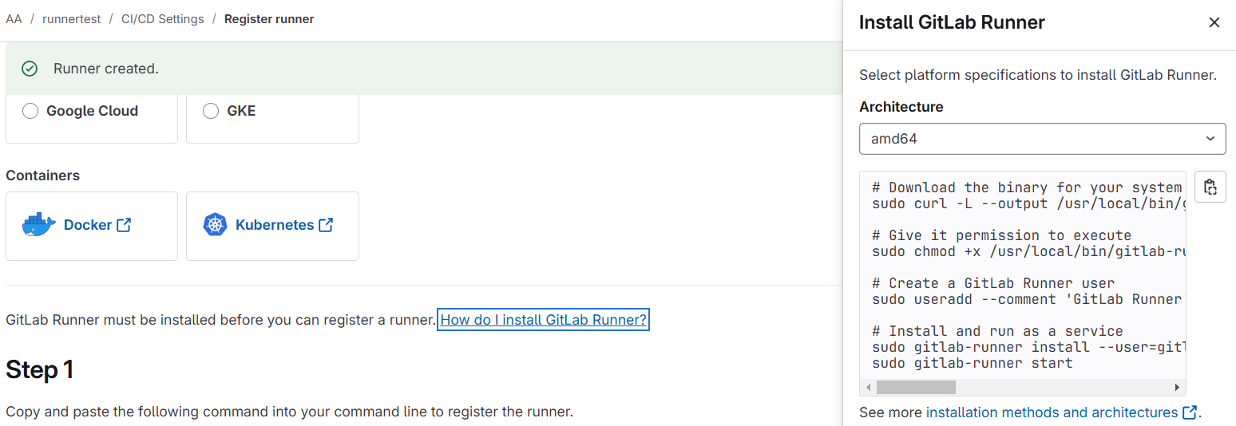Select the Google Cloud radio button
Viewport: 1236px width, 426px height.
click(30, 111)
